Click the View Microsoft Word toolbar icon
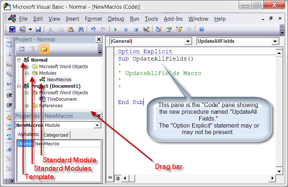 pos(12,29)
